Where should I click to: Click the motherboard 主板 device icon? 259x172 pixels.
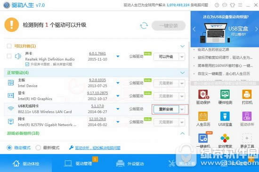[x=11, y=83]
